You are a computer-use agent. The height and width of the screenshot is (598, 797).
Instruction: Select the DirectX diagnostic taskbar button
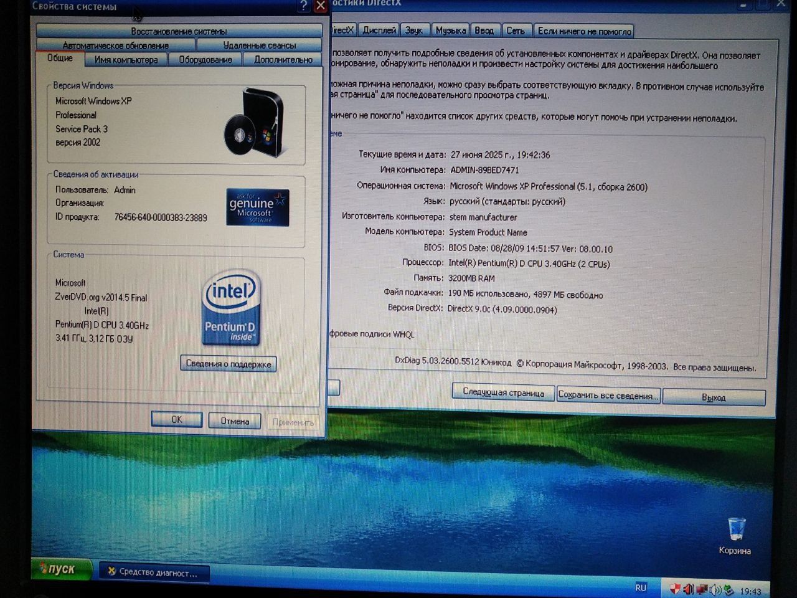click(x=154, y=572)
